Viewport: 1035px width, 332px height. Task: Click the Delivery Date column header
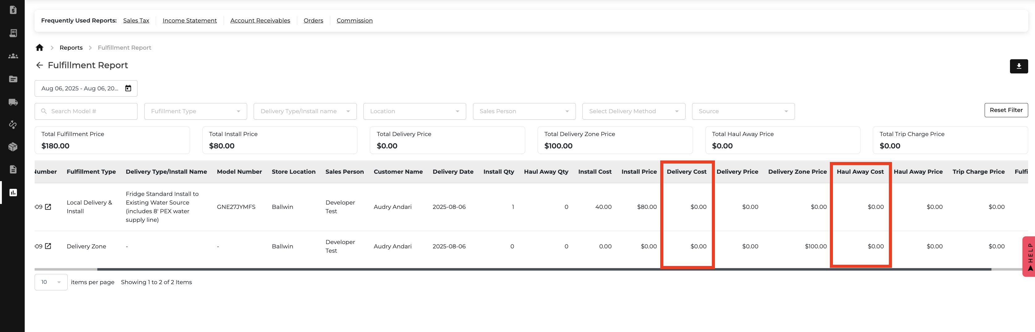click(453, 172)
